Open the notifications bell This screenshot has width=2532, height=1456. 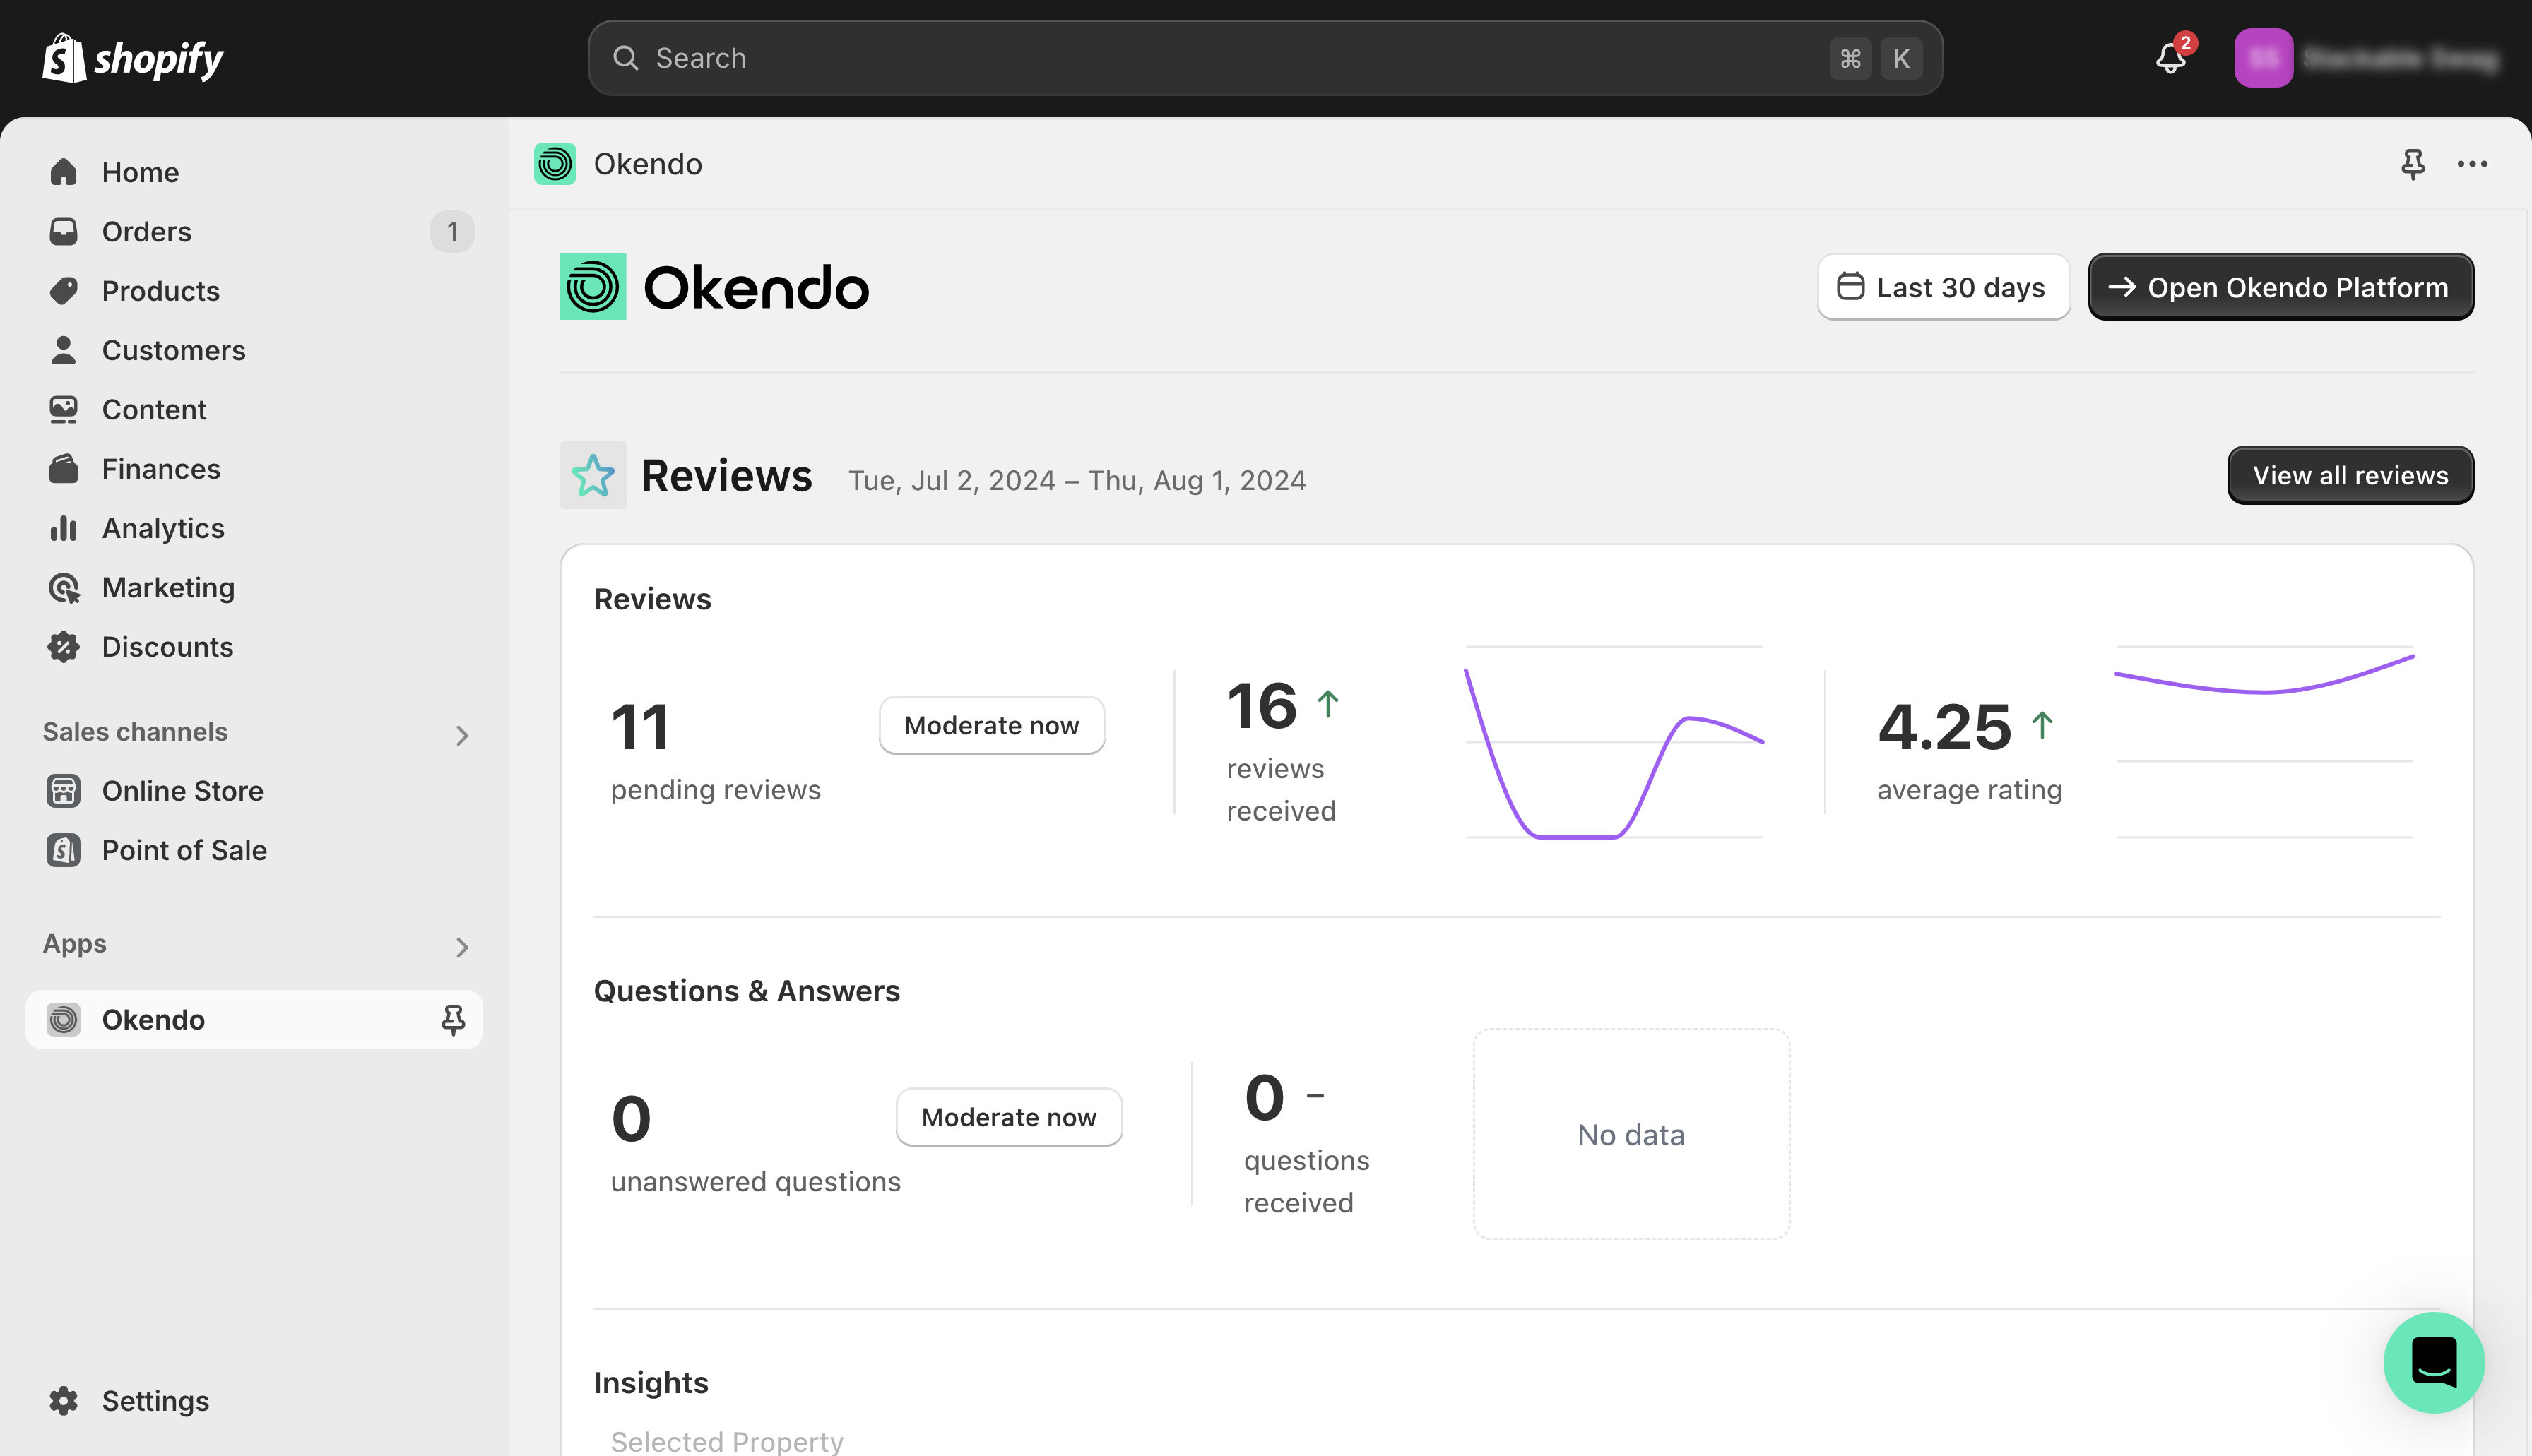pos(2171,58)
